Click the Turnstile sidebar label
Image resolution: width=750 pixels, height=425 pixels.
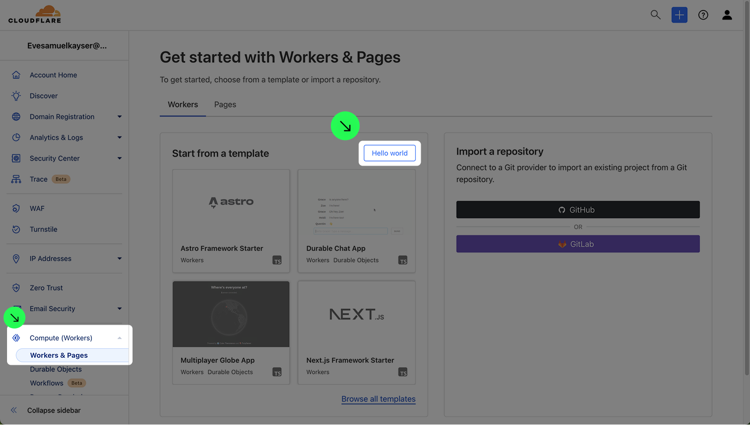click(44, 229)
